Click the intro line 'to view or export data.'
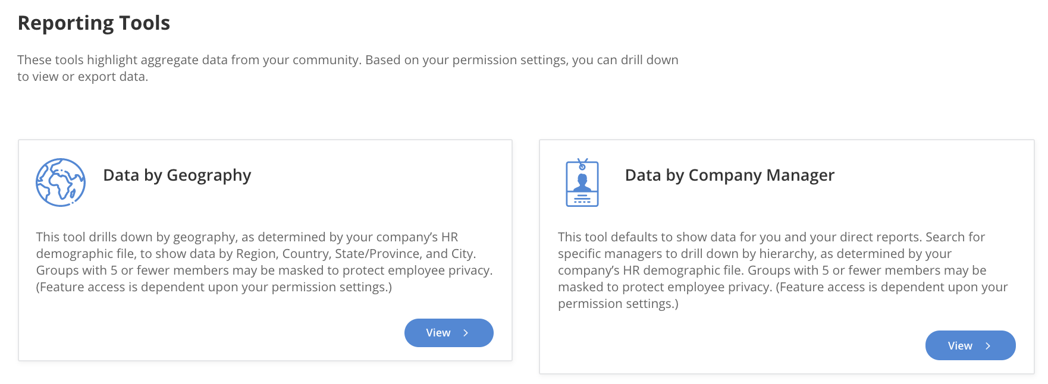 (83, 77)
